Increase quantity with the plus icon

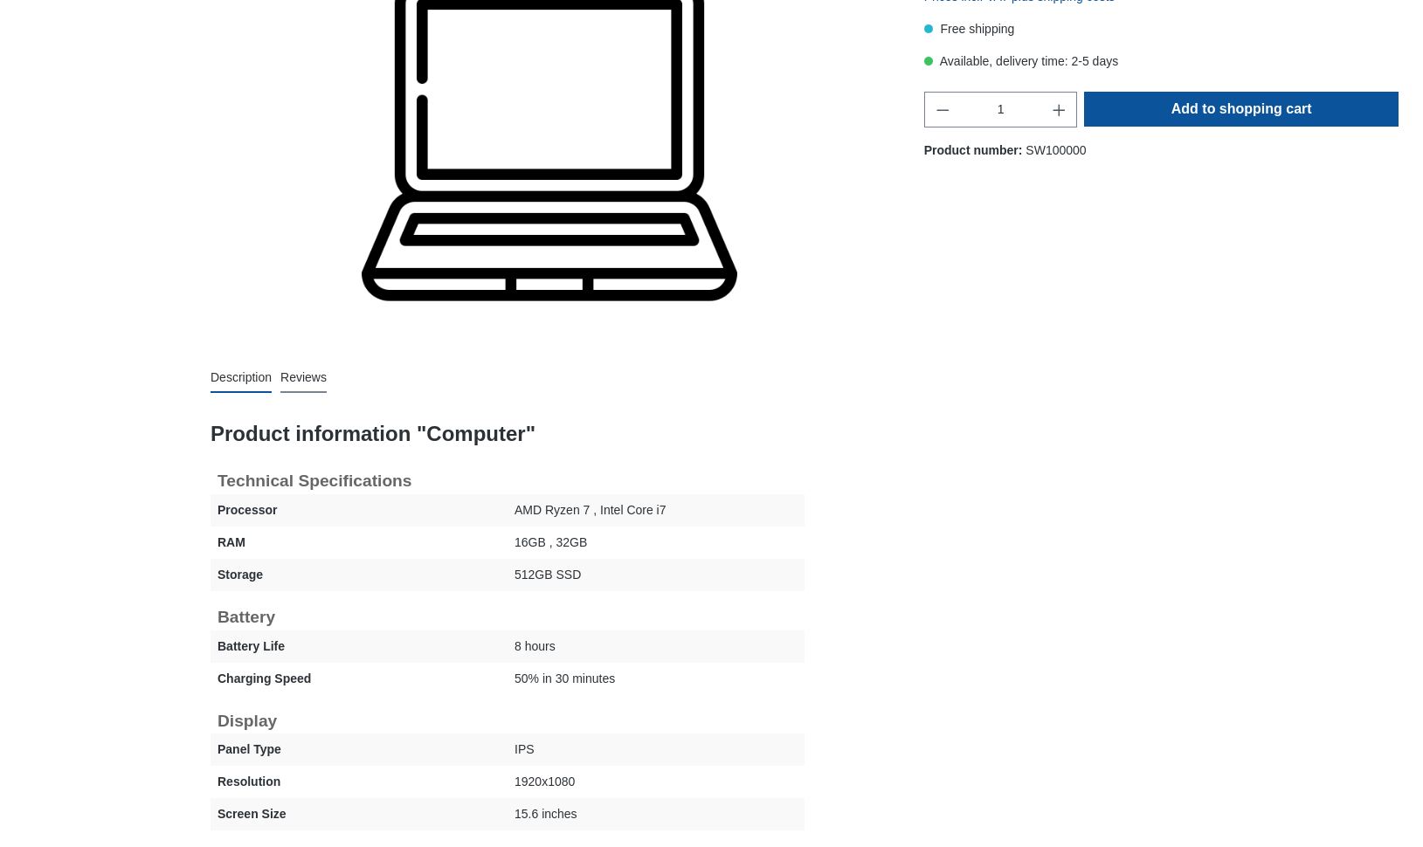coord(1058,110)
